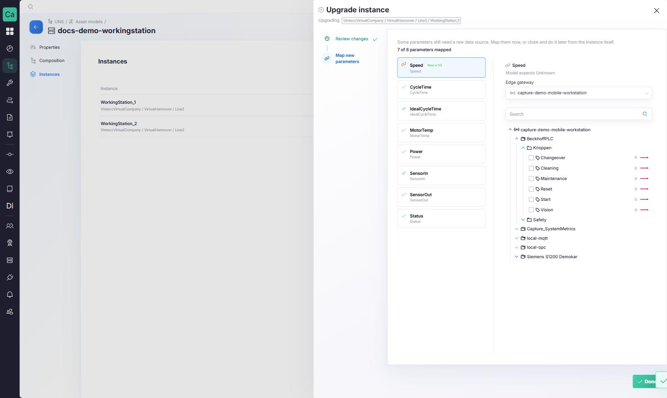Click the icon beside Upgrade instance title

(321, 9)
